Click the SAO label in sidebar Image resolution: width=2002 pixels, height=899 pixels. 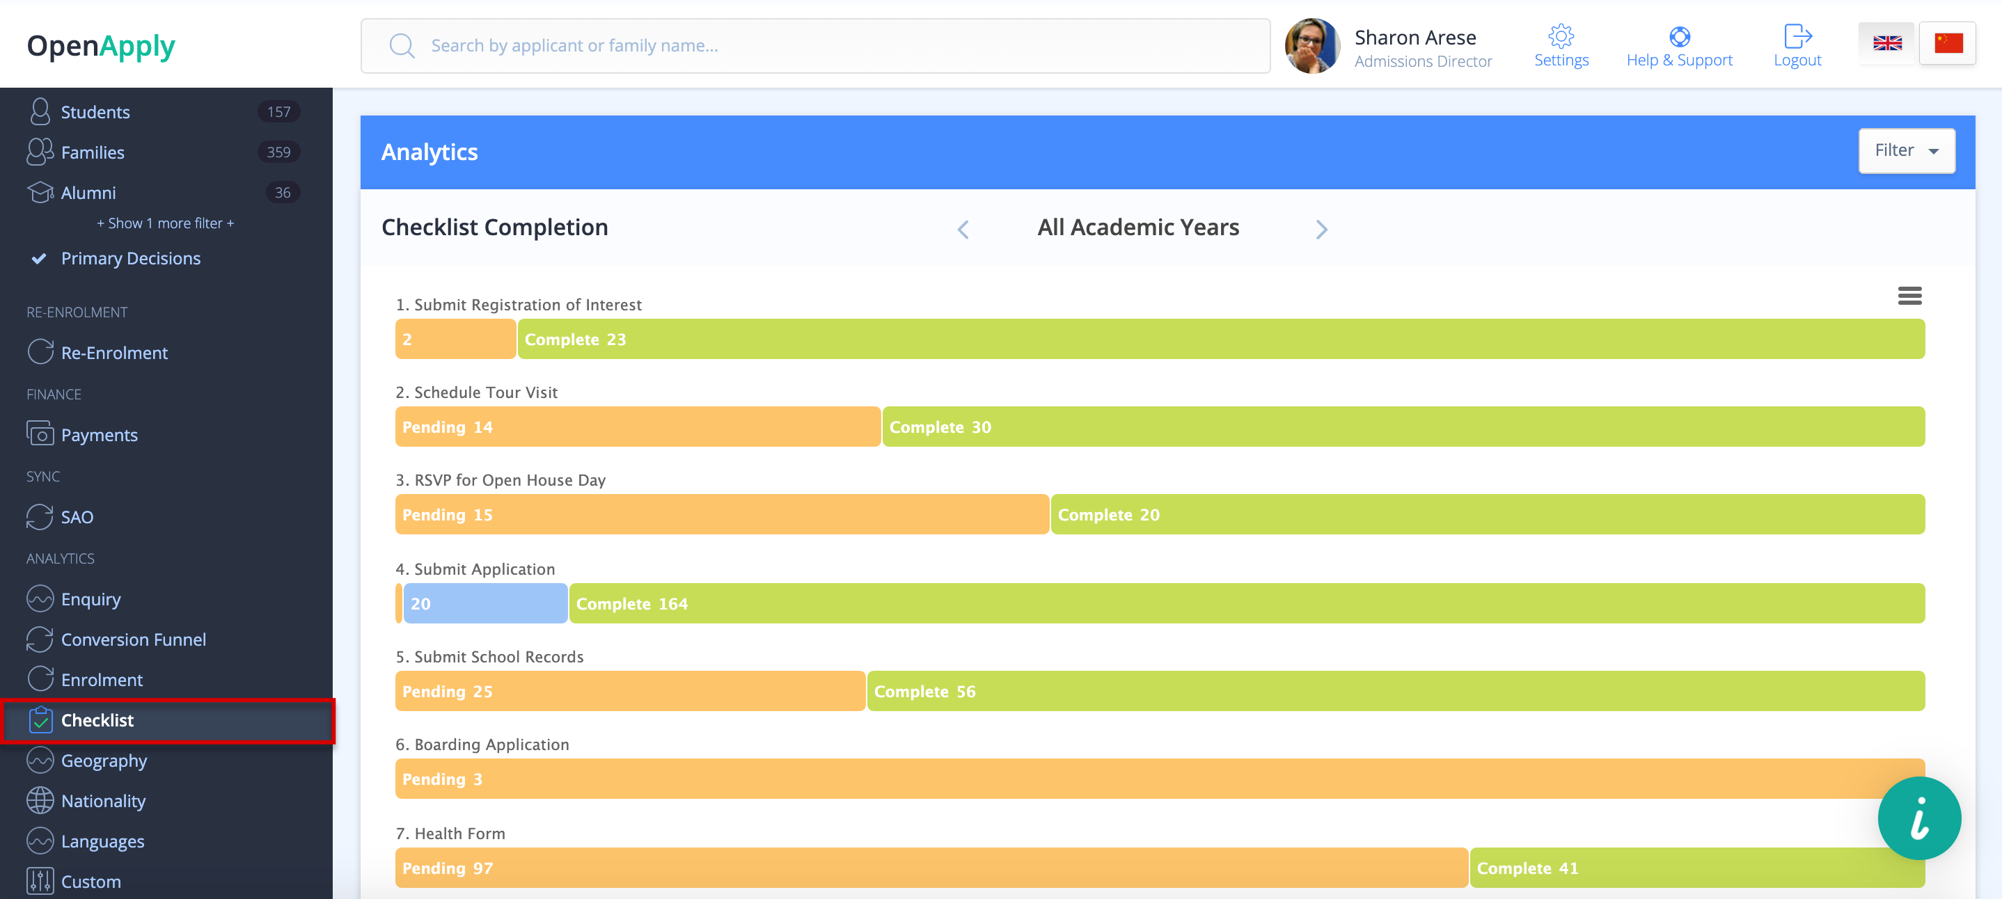click(77, 518)
